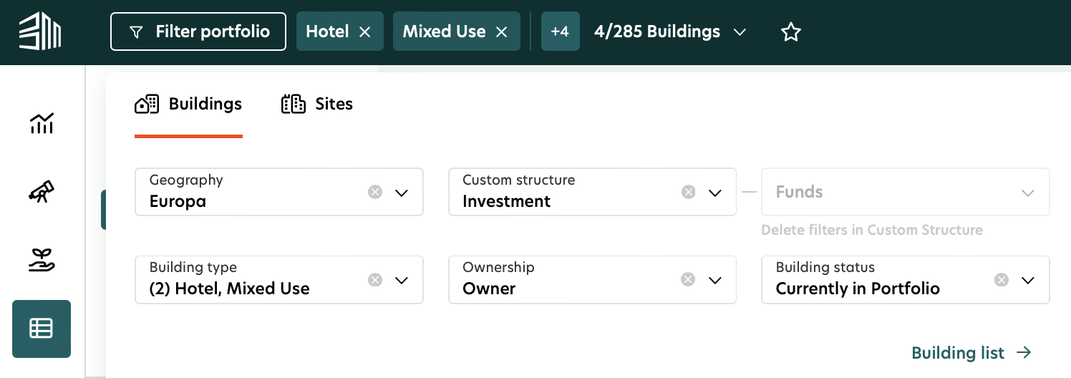1071x378 pixels.
Task: Clear the Ownership Owner selection
Action: tap(688, 280)
